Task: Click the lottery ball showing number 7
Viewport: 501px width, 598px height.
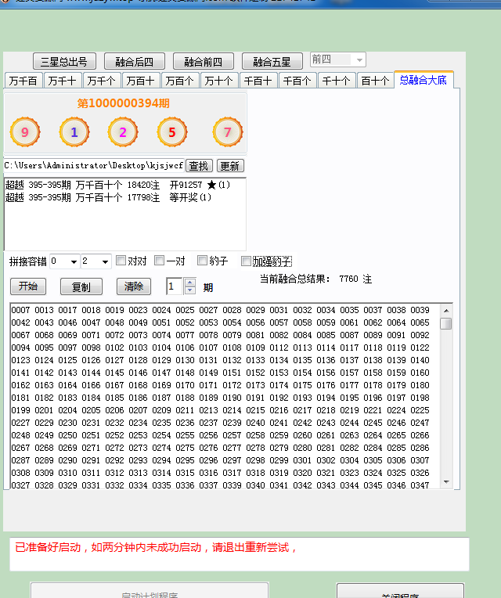Action: (227, 132)
